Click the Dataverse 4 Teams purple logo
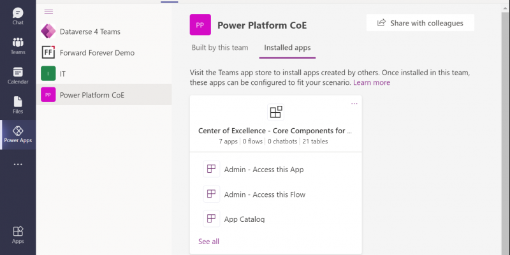The image size is (510, 255). [x=48, y=31]
